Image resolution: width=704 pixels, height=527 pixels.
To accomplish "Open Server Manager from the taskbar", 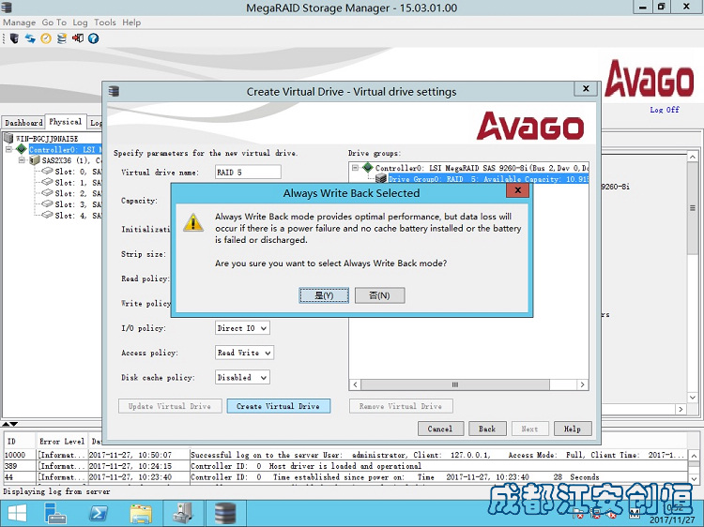I will 55,513.
